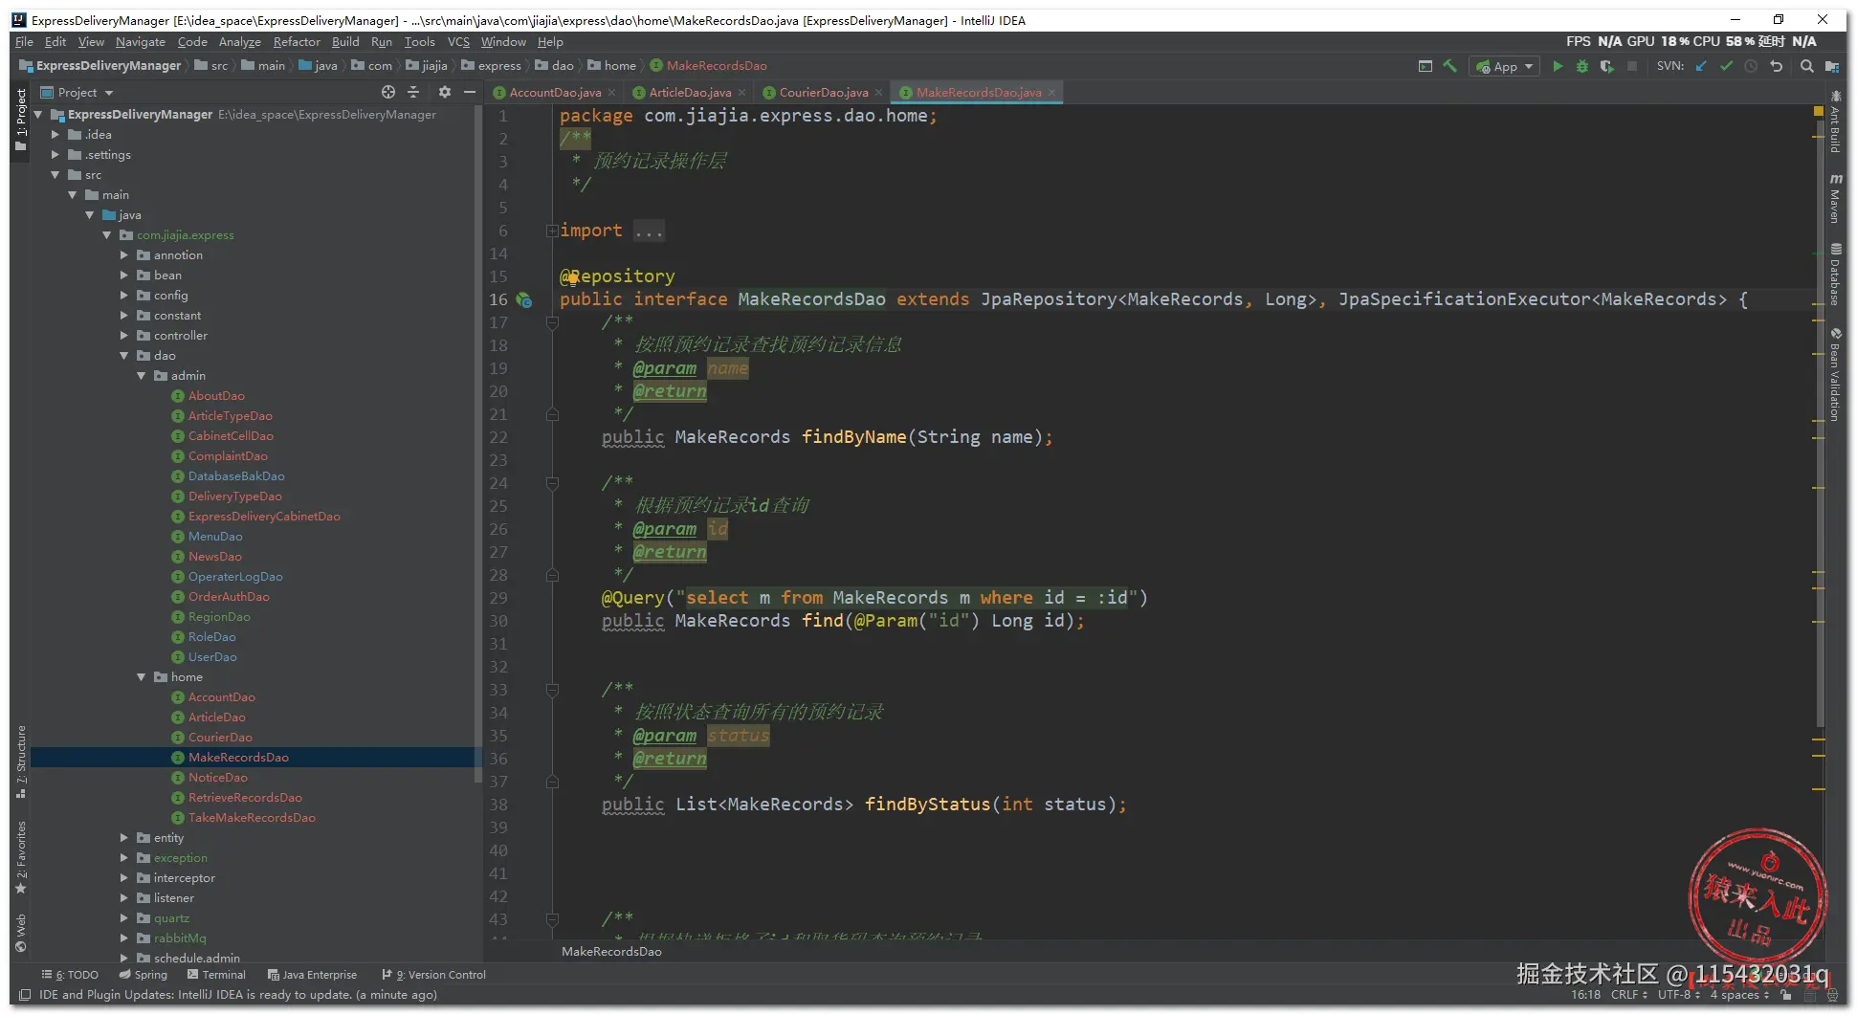Run the App configuration with green play button

pos(1558,66)
